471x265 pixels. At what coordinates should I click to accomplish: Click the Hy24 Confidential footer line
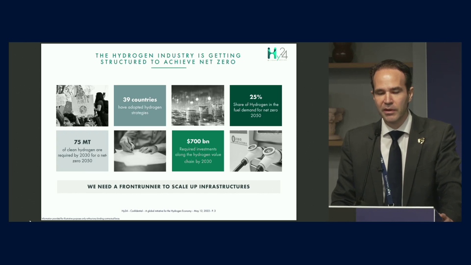coord(169,211)
